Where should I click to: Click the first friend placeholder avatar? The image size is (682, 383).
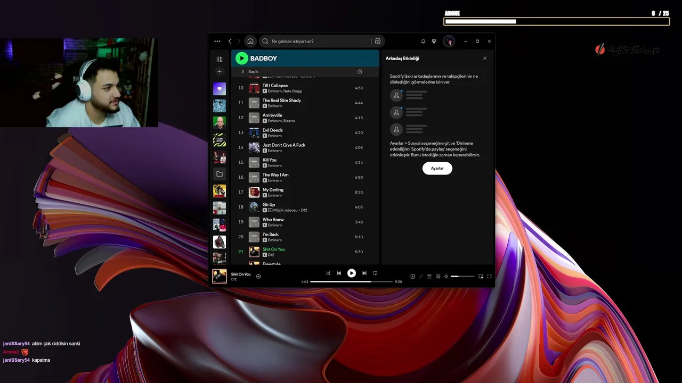pos(396,95)
